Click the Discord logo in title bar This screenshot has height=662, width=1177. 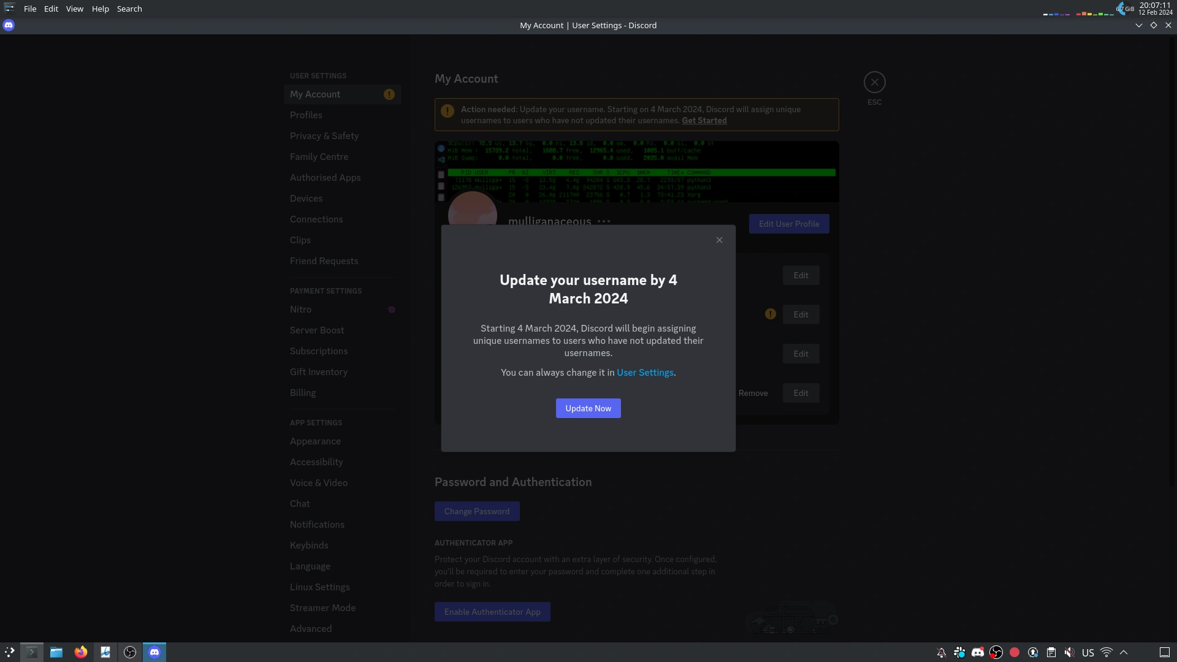9,25
